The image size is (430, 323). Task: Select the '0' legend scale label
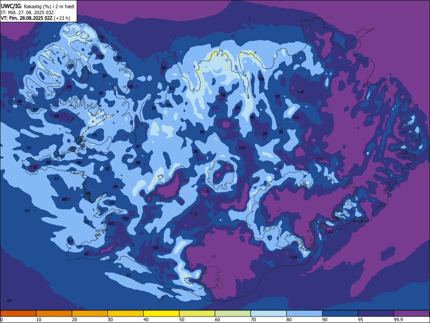click(x=2, y=320)
